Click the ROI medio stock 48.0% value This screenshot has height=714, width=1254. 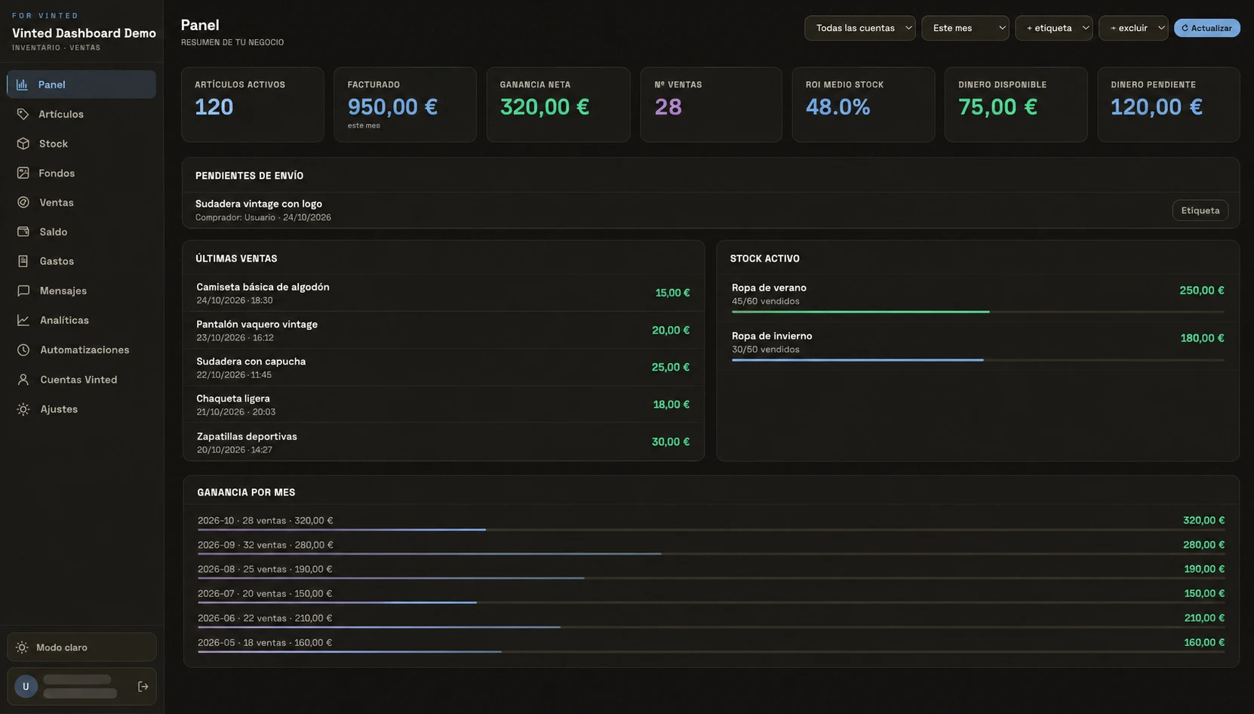[x=838, y=107]
